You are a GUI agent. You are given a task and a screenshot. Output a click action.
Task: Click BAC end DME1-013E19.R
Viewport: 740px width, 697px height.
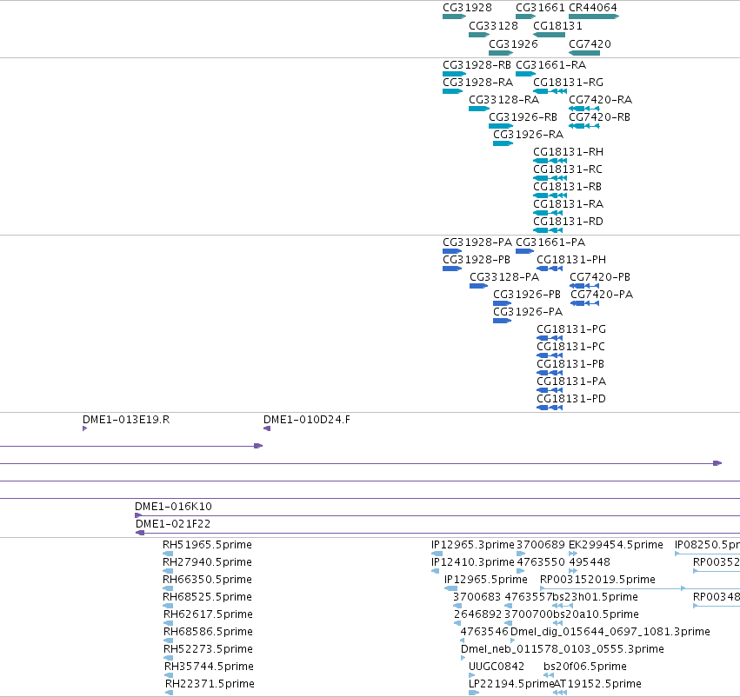[x=85, y=428]
